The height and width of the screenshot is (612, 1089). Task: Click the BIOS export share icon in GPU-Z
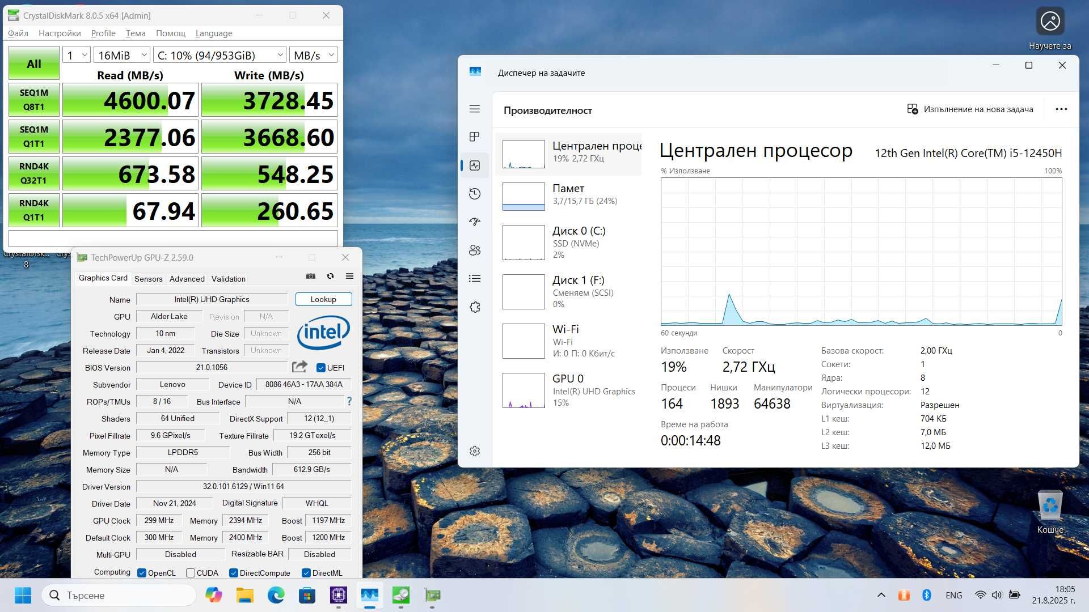pyautogui.click(x=299, y=367)
